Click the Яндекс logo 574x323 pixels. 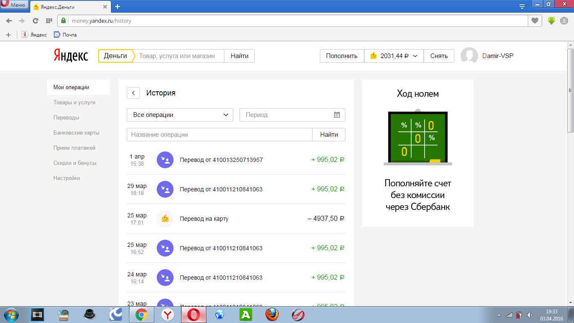click(x=71, y=56)
